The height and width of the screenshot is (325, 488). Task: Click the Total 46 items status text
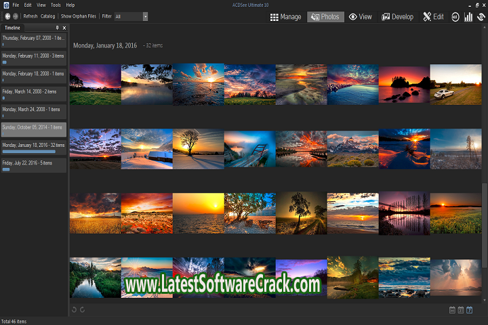pos(14,321)
